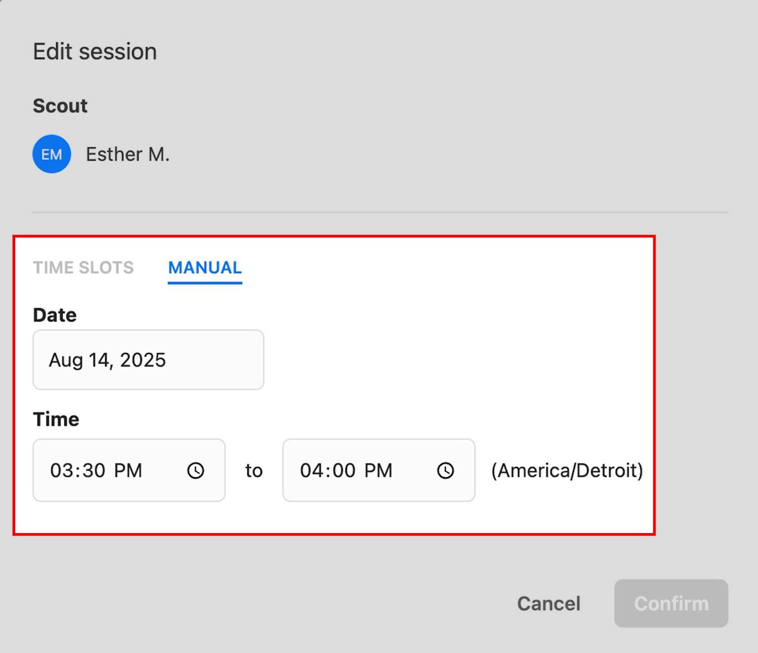The height and width of the screenshot is (653, 758).
Task: Click the clock icon in the start time field
Action: pyautogui.click(x=196, y=471)
